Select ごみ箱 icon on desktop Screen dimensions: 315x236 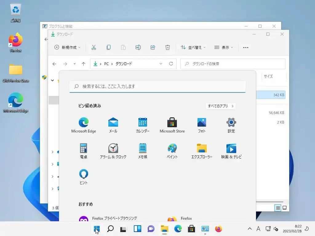coord(15,12)
